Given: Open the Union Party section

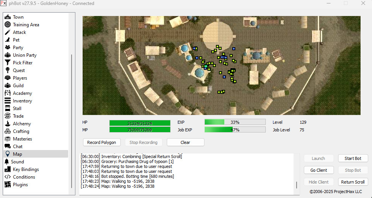Looking at the screenshot, I should [24, 55].
